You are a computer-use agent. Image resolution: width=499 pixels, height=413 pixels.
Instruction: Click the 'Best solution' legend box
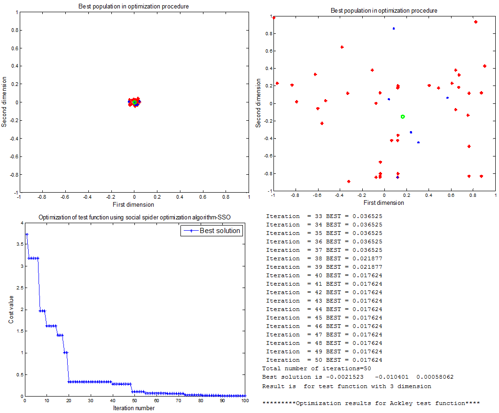pos(211,231)
